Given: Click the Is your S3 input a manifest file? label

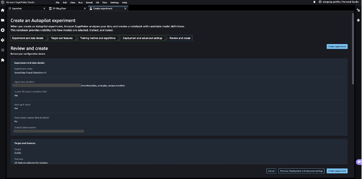Looking at the screenshot, I should [x=30, y=92].
